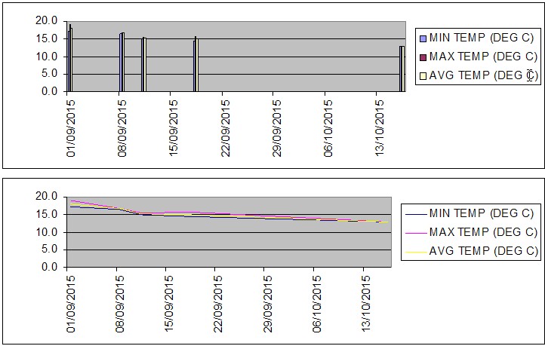Click the 10.0 axis label in line chart
This screenshot has height=346, width=545.
pyautogui.click(x=48, y=232)
